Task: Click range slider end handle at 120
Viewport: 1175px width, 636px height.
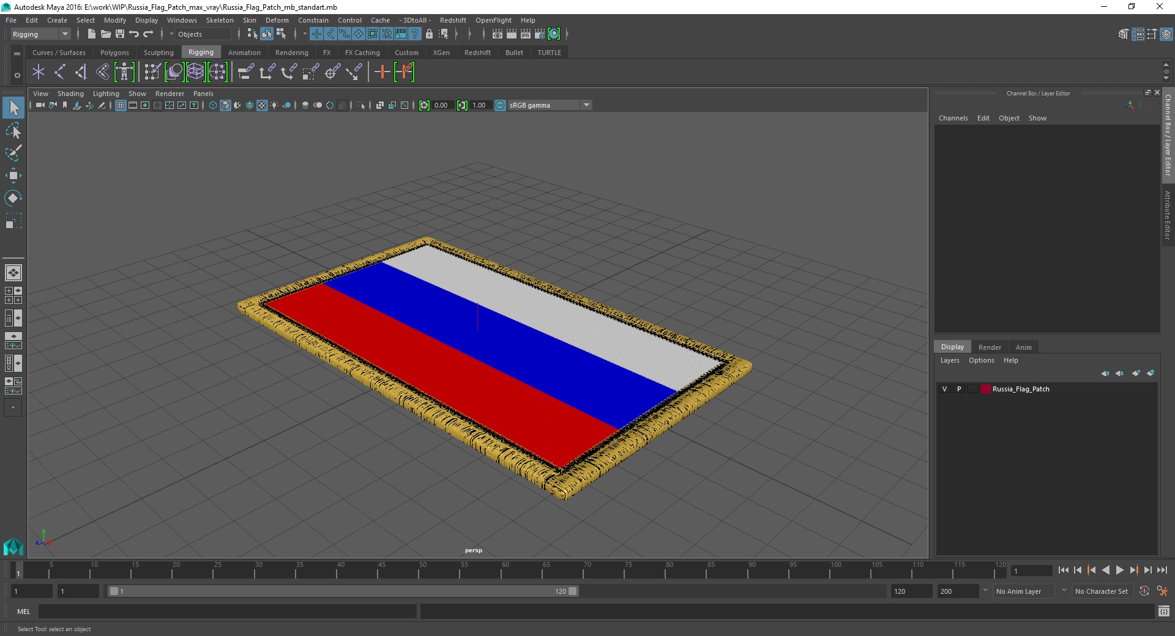Action: (x=573, y=591)
